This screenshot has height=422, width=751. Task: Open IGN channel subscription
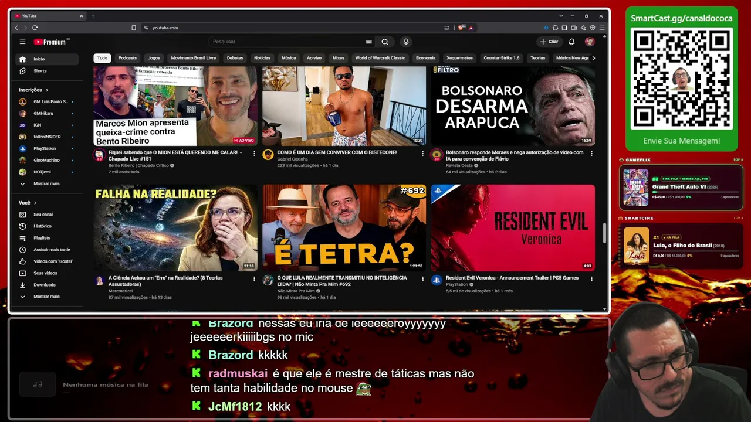[48, 125]
